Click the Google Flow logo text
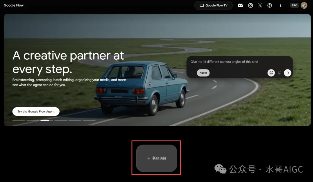 coord(14,5)
